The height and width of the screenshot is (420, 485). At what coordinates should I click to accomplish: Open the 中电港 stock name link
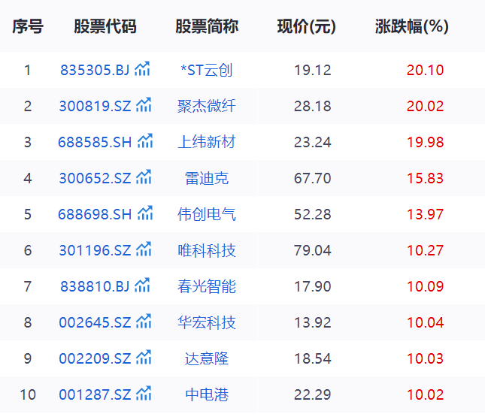pyautogui.click(x=207, y=395)
